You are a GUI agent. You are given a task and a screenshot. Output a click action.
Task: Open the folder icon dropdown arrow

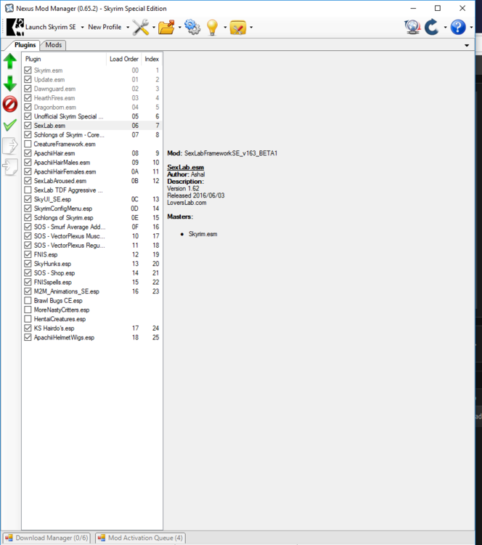coord(179,28)
